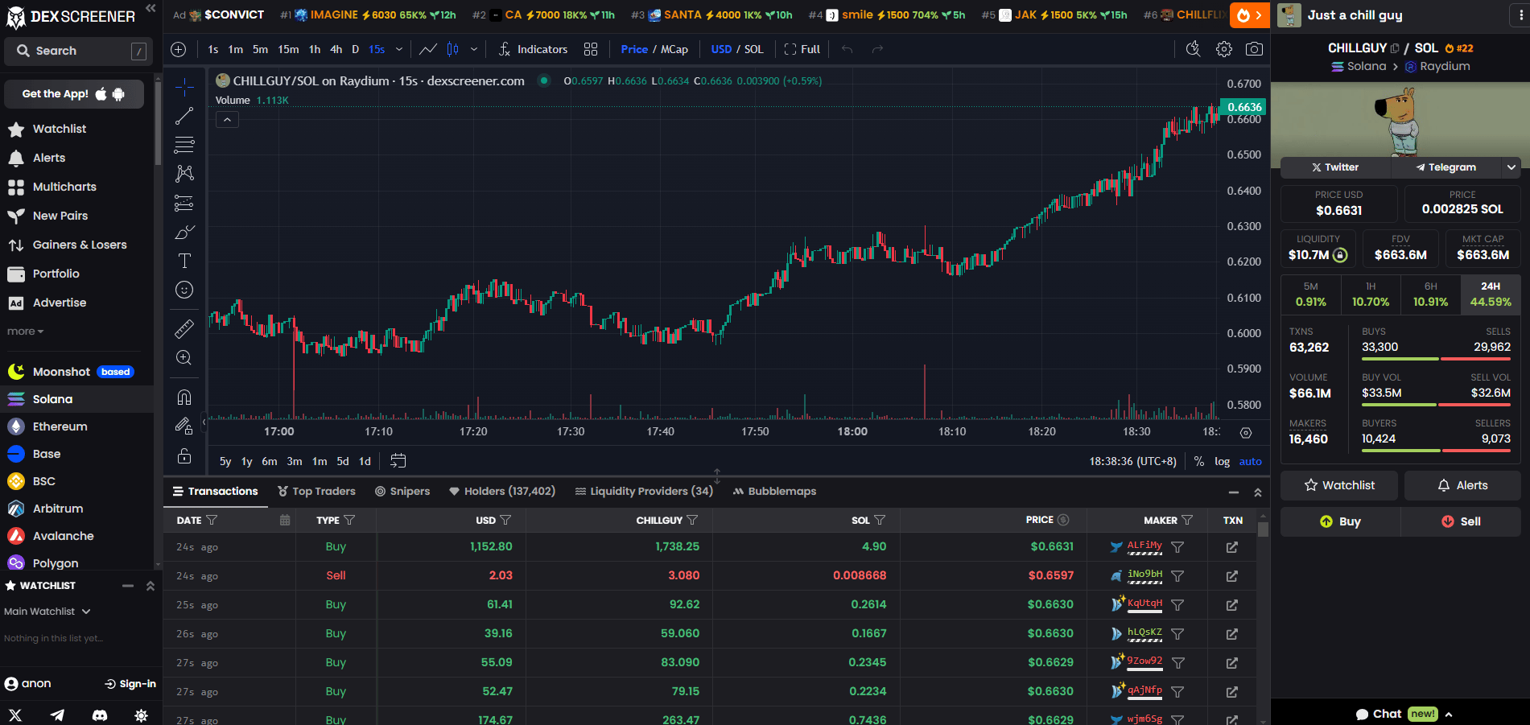Viewport: 1530px width, 725px height.
Task: Open the Top Traders tab
Action: tap(316, 491)
